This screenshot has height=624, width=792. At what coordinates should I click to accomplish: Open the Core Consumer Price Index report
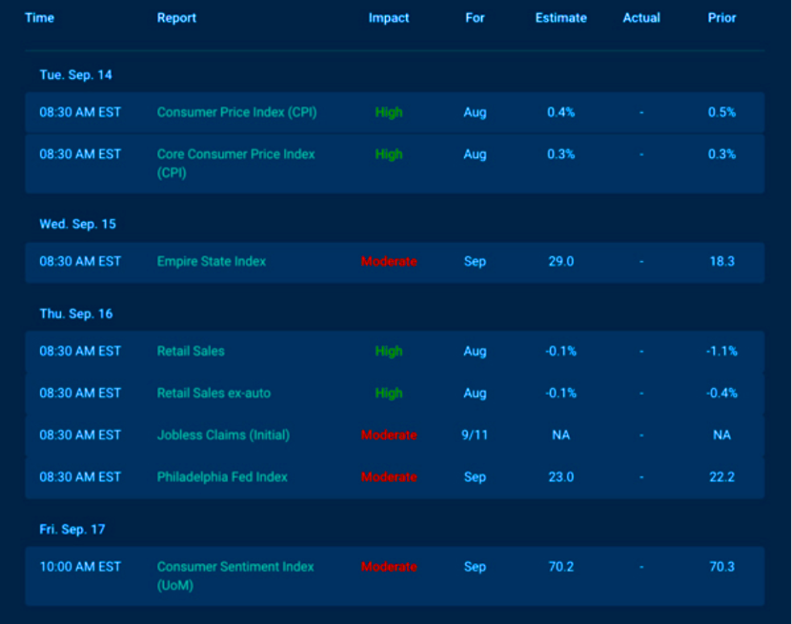coord(236,155)
